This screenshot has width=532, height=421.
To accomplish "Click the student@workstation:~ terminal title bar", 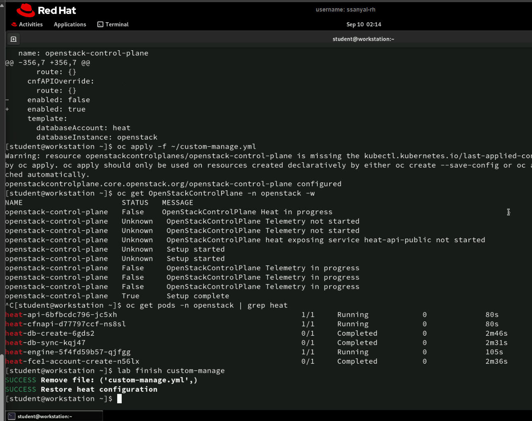I will click(363, 39).
